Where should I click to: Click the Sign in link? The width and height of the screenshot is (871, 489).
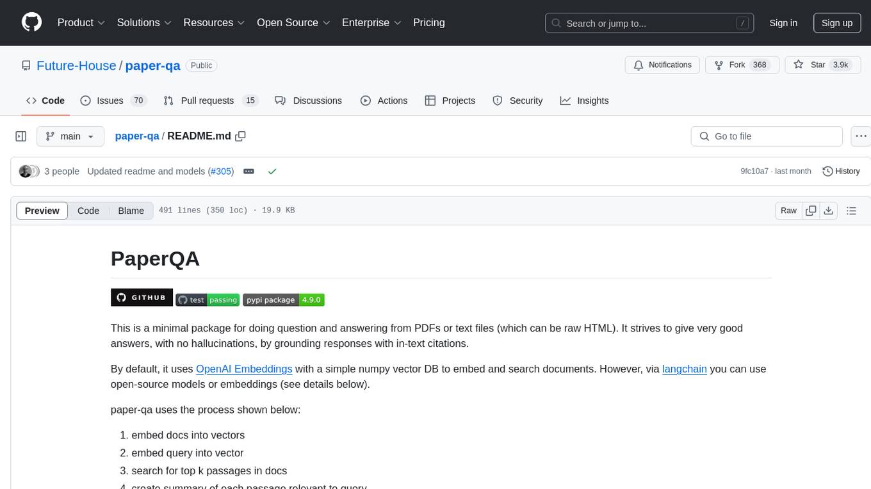783,23
